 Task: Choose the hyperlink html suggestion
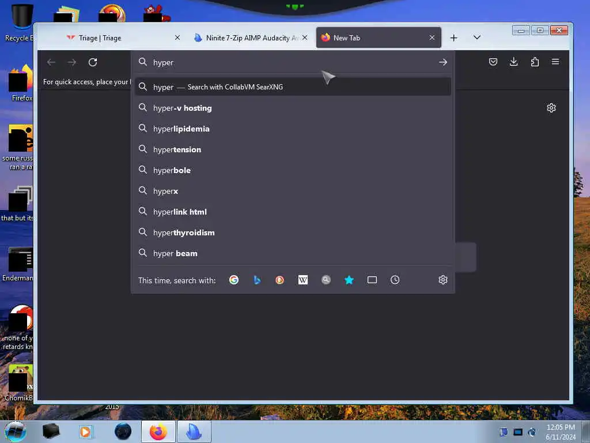pos(293,212)
